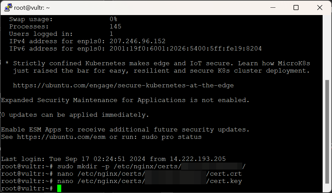The width and height of the screenshot is (332, 193).
Task: Click the IPv6 address for enp1s0
Action: [185, 49]
